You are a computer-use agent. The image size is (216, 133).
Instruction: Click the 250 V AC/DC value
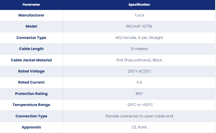pos(139,71)
